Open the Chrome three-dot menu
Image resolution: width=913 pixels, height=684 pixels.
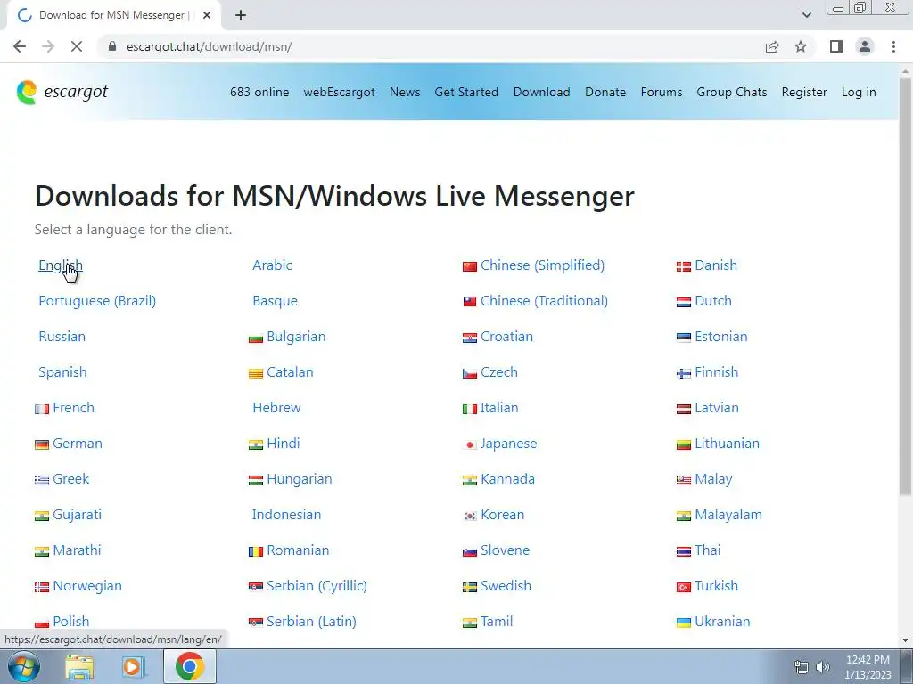coord(893,46)
